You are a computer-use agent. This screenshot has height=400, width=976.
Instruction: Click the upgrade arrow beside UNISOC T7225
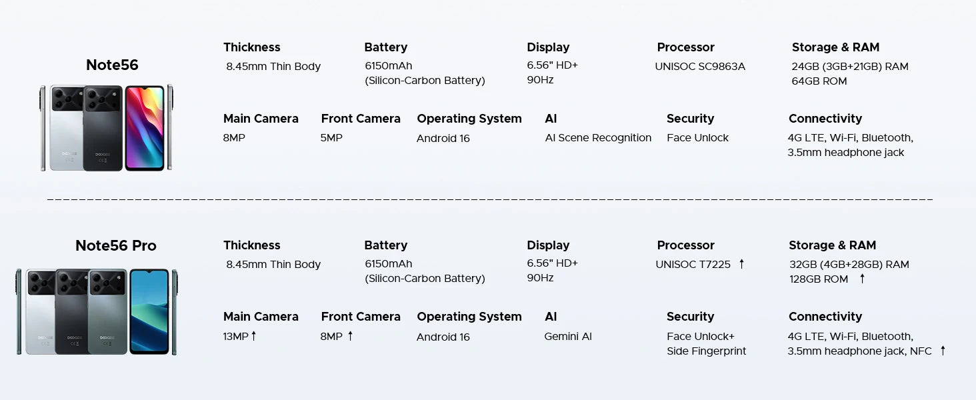pyautogui.click(x=741, y=264)
